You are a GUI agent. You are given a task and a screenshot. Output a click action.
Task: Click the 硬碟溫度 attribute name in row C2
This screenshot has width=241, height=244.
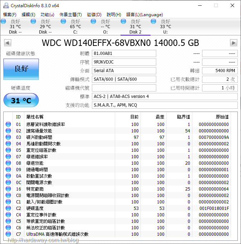[35, 208]
